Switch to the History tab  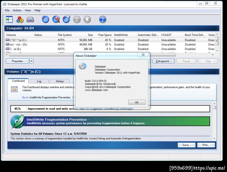[60, 81]
